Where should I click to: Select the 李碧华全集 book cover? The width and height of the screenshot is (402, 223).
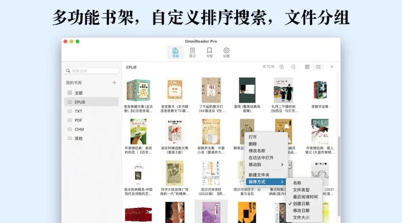coord(320,90)
